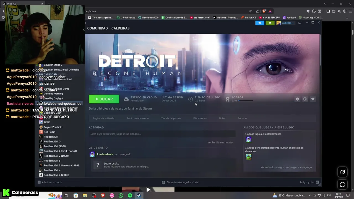Open File Explorer from the taskbar

coord(85,195)
